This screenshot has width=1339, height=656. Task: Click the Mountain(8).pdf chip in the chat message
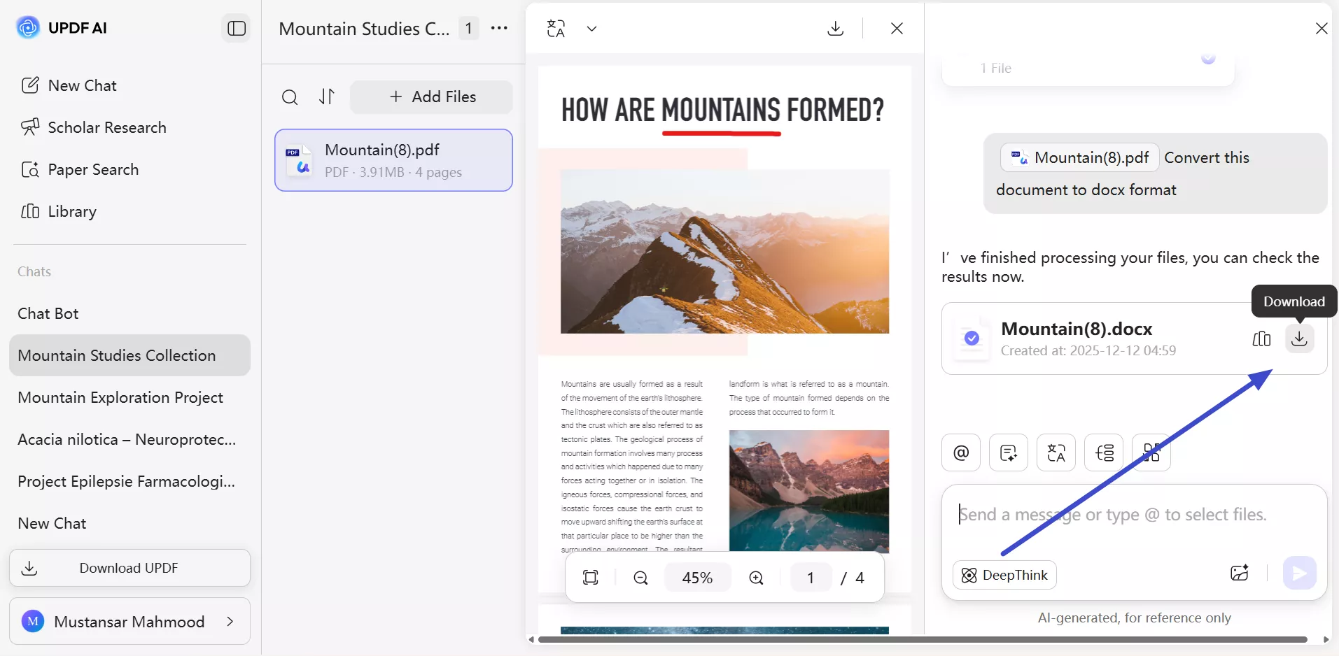[x=1080, y=157]
